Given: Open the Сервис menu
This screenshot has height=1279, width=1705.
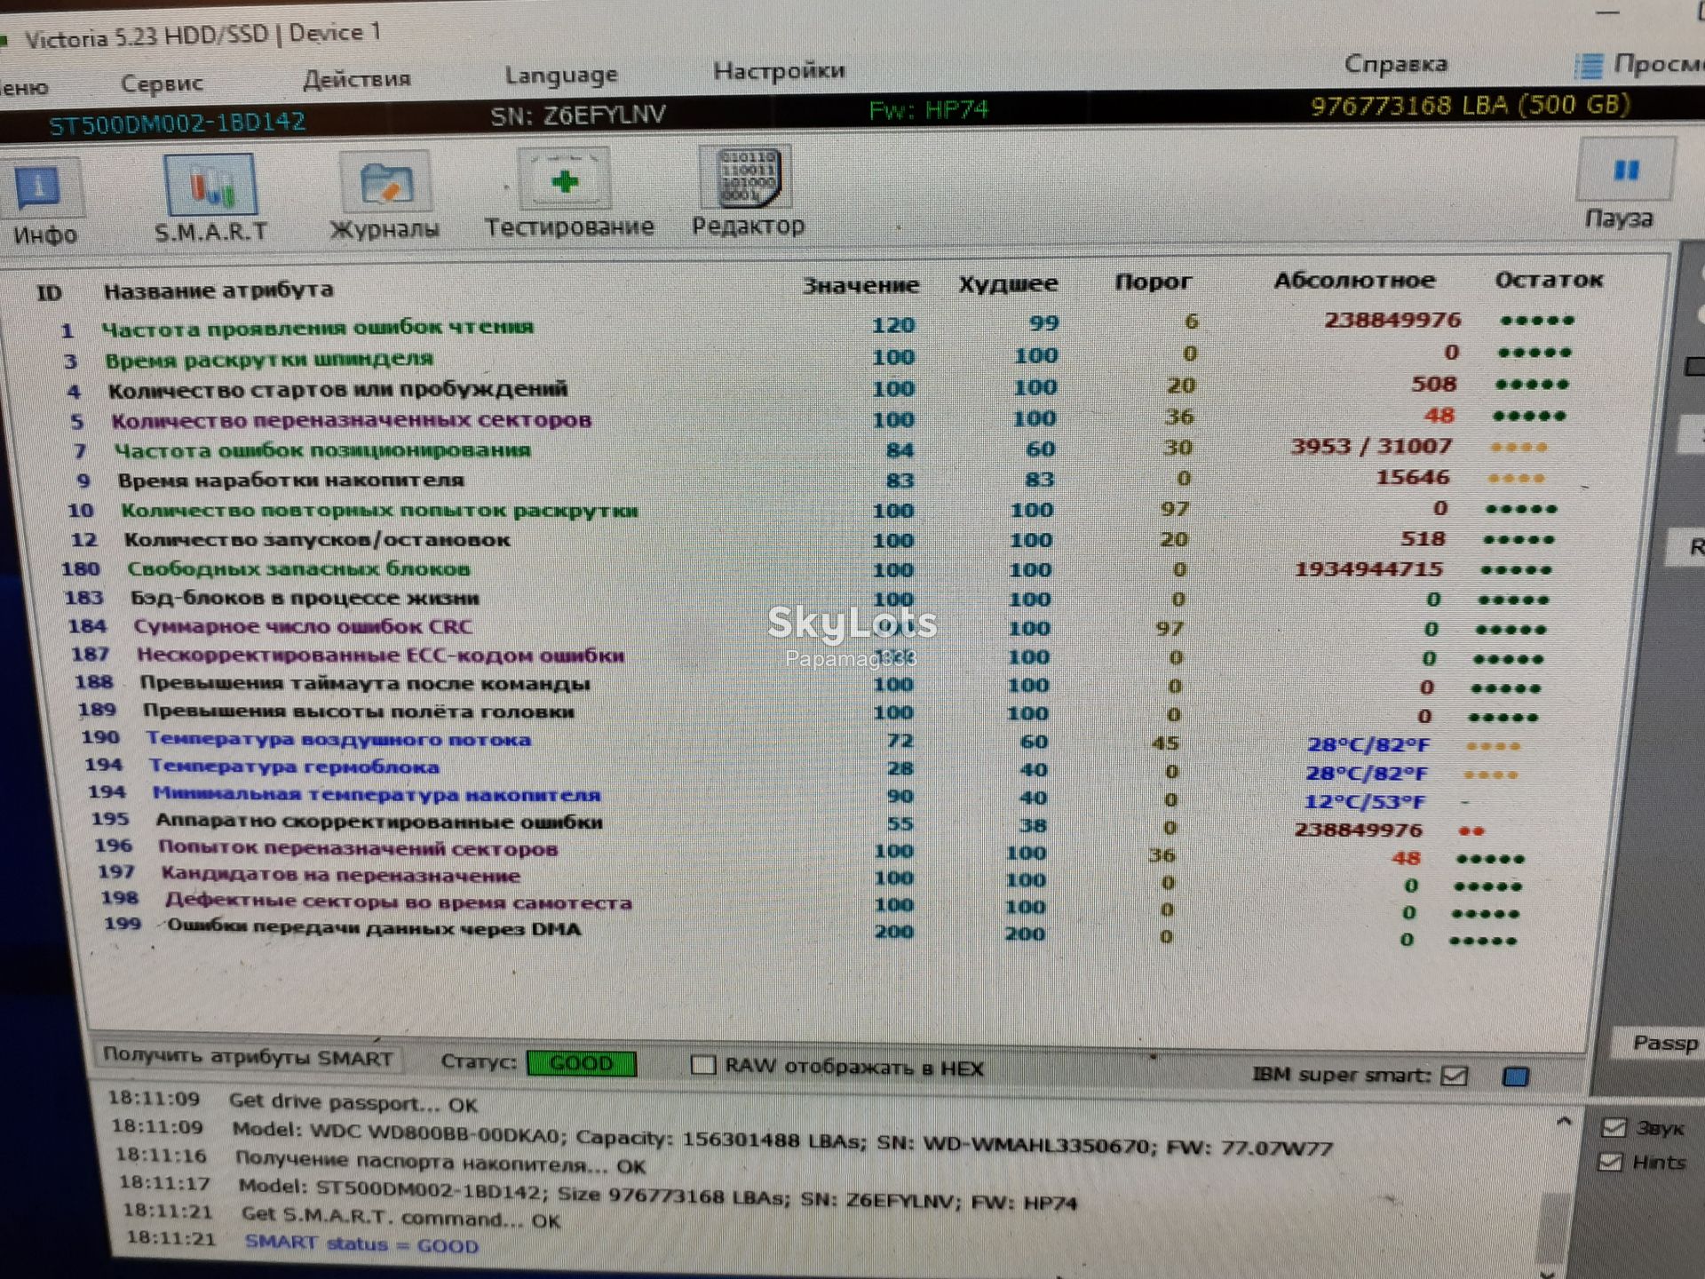Looking at the screenshot, I should [162, 83].
